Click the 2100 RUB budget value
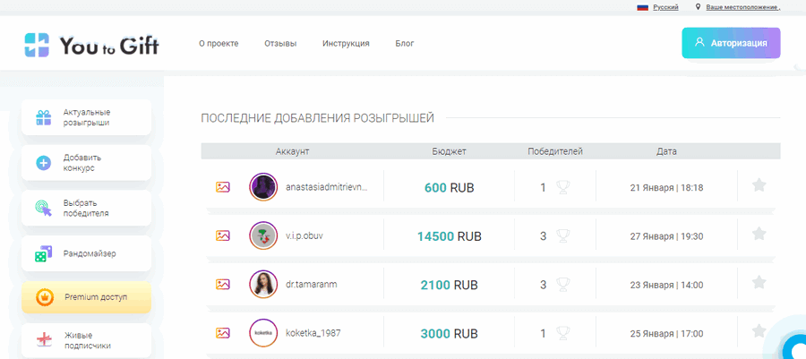 click(x=450, y=285)
